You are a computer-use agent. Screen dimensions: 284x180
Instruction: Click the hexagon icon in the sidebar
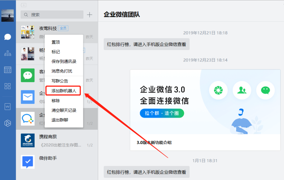pyautogui.click(x=7, y=123)
